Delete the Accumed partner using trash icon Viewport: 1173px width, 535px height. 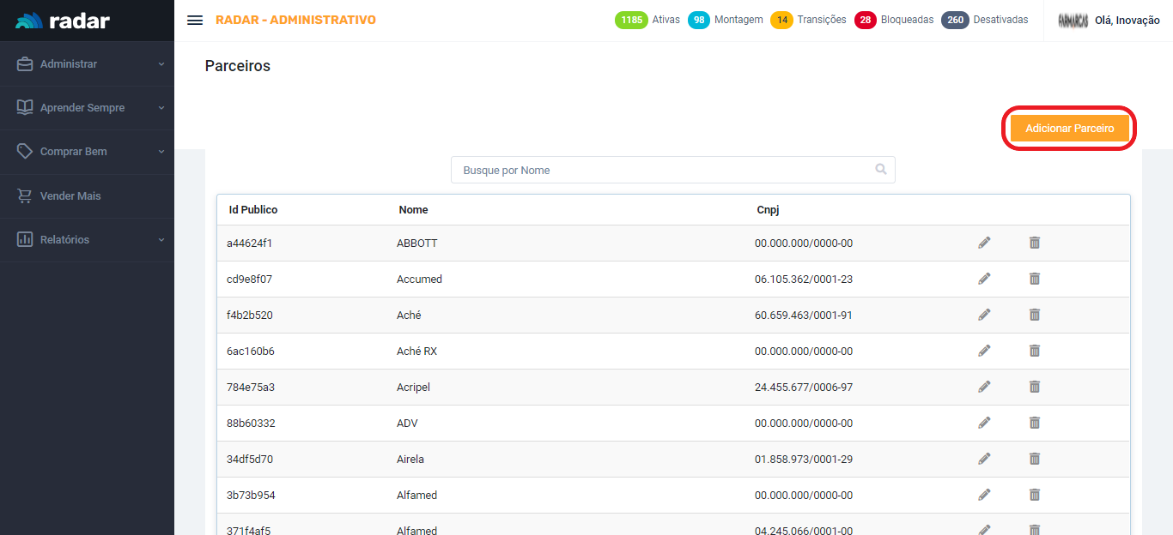click(x=1035, y=279)
